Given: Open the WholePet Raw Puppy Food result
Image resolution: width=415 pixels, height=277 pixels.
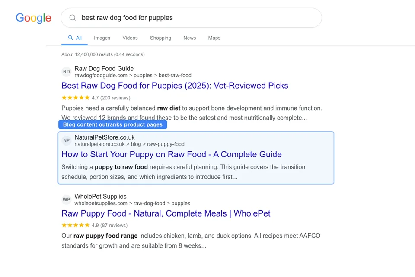Looking at the screenshot, I should tap(166, 213).
